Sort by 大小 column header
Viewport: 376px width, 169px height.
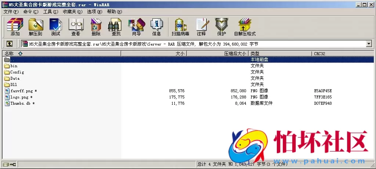point(154,54)
